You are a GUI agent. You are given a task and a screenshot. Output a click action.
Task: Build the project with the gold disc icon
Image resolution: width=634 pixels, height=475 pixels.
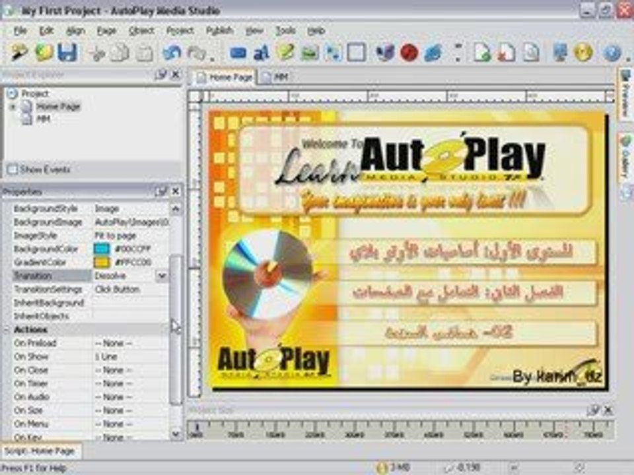[x=583, y=53]
